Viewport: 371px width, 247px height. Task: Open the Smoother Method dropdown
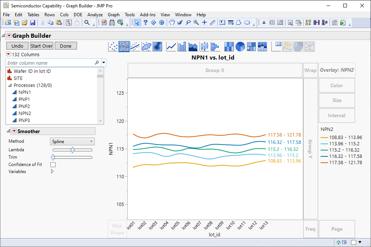[72, 141]
